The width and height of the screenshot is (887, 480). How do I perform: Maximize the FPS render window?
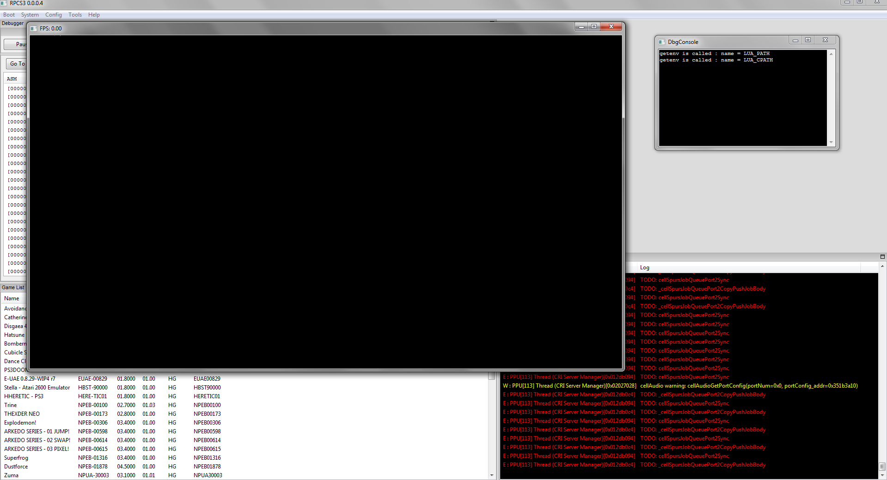[594, 27]
